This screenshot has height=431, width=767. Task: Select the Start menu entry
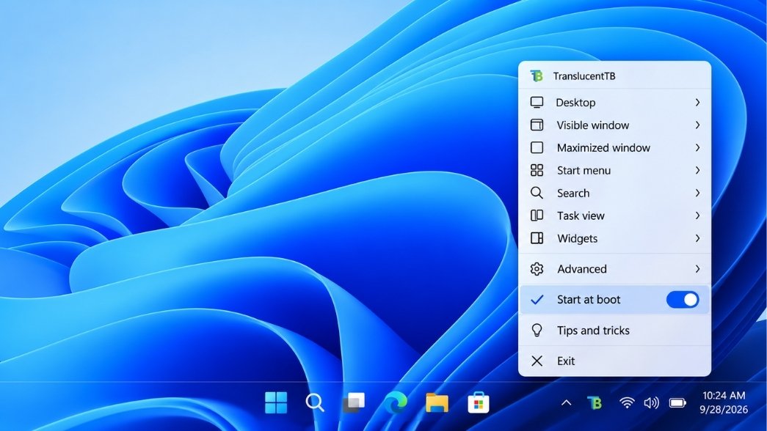click(x=614, y=170)
